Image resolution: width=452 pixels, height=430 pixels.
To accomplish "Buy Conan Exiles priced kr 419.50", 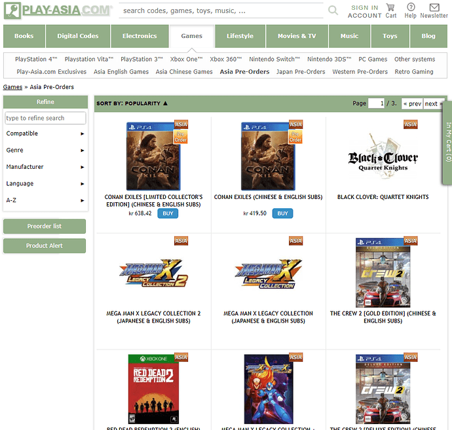I will pos(282,213).
